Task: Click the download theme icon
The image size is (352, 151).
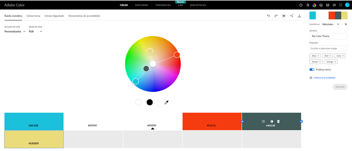Action: (299, 16)
